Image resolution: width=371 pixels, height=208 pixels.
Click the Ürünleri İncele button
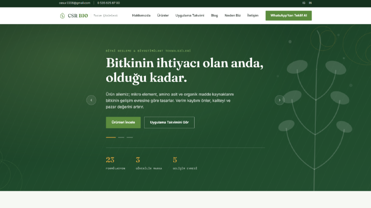click(x=123, y=122)
